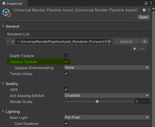Click the info icon on Inspector tab
Viewport: 155px width, 127px height.
click(4, 3)
